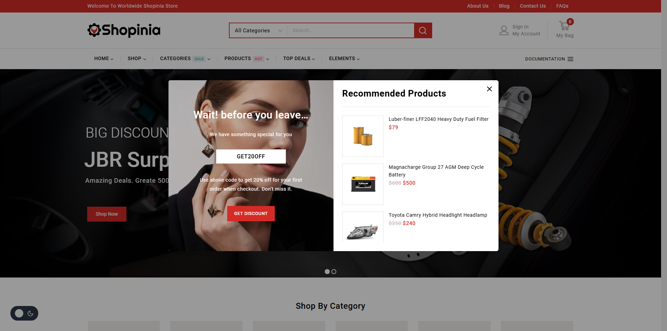This screenshot has height=331, width=667.
Task: Click the Shopinia gear logo
Action: click(x=94, y=30)
